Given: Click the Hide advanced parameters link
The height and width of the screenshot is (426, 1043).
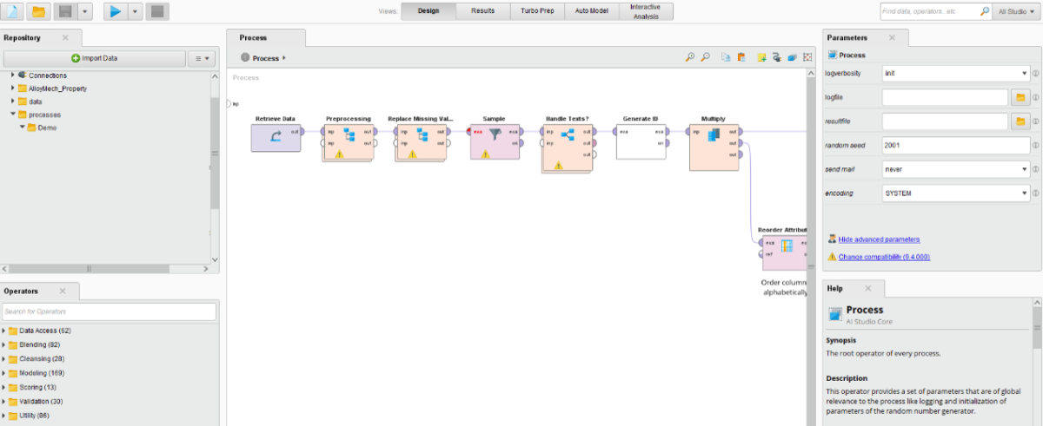Looking at the screenshot, I should point(879,239).
